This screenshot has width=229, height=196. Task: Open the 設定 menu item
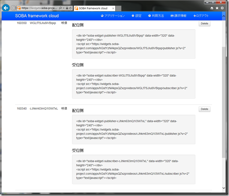point(136,16)
